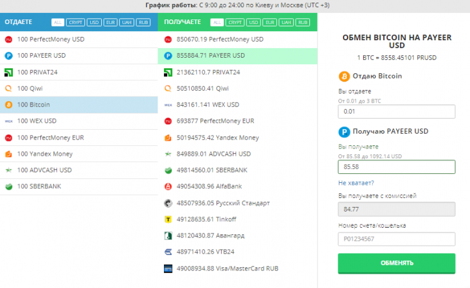Click the PRIVAT24 icon in ОТДАЕТЕ list
This screenshot has width=470, height=288.
(8, 72)
